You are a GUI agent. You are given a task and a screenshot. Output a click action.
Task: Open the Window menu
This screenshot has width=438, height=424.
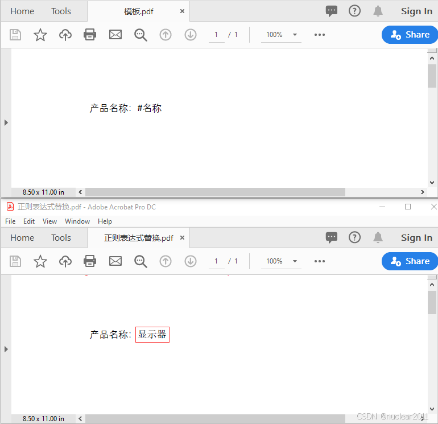[x=77, y=221]
